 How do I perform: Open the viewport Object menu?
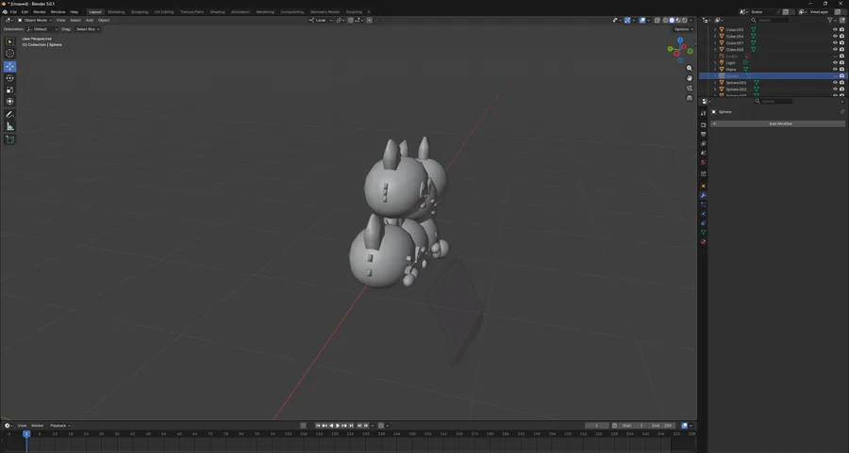click(104, 20)
